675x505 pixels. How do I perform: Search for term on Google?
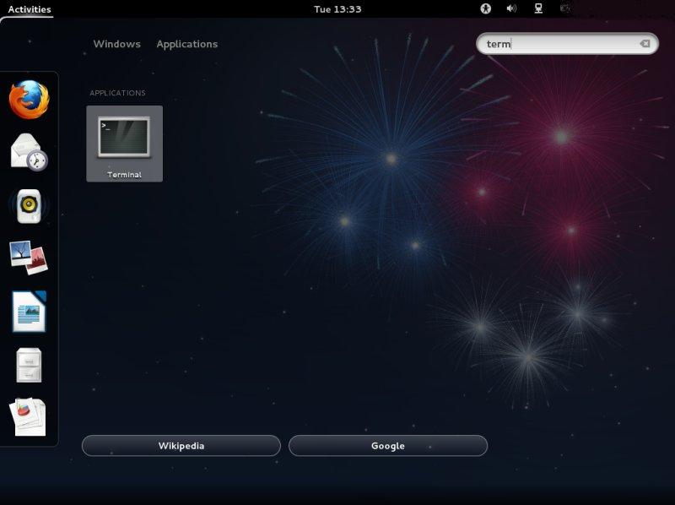pos(387,446)
